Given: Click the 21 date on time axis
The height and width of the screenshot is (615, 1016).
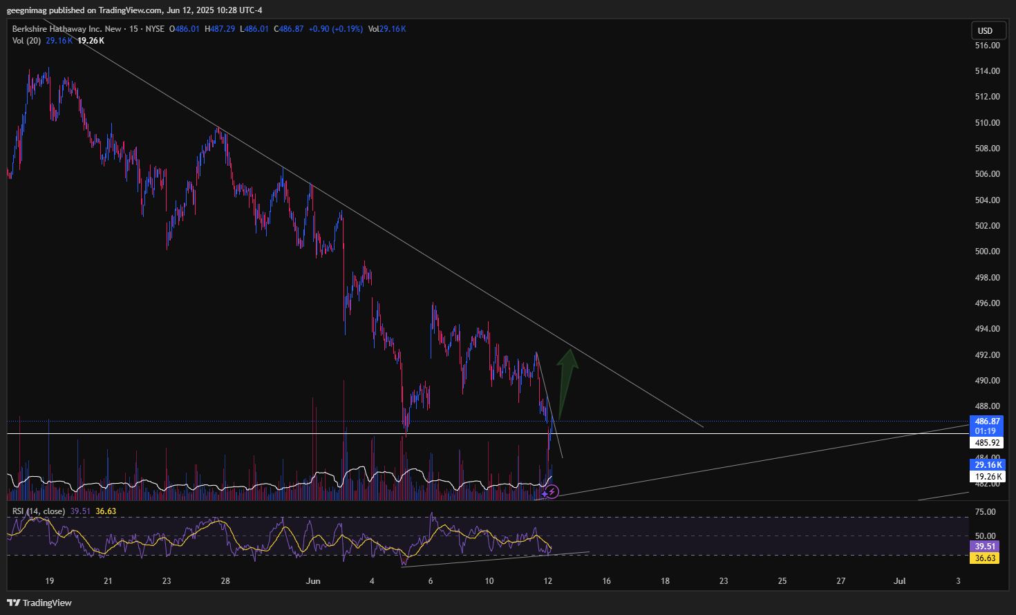Looking at the screenshot, I should pos(108,581).
